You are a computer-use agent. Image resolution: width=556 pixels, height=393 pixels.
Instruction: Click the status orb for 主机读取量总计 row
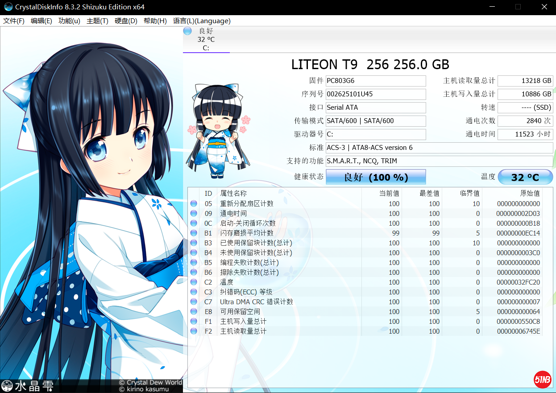[194, 331]
